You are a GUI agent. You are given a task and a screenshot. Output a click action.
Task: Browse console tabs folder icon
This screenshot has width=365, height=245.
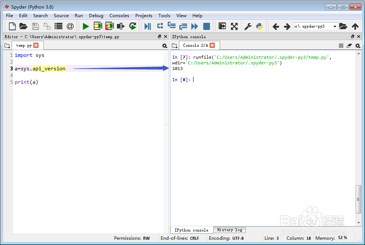pos(174,46)
